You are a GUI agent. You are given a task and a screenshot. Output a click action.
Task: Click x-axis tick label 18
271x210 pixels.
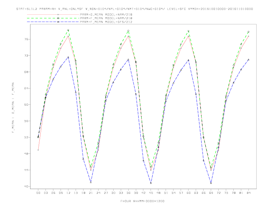pyautogui.click(x=83, y=193)
